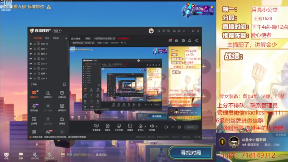
Task: Add 摄像头 camera source from the bottom toolbar
Action: tap(108, 127)
